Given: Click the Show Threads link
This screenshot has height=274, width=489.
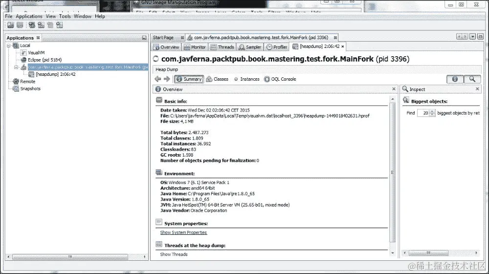Looking at the screenshot, I should click(174, 254).
